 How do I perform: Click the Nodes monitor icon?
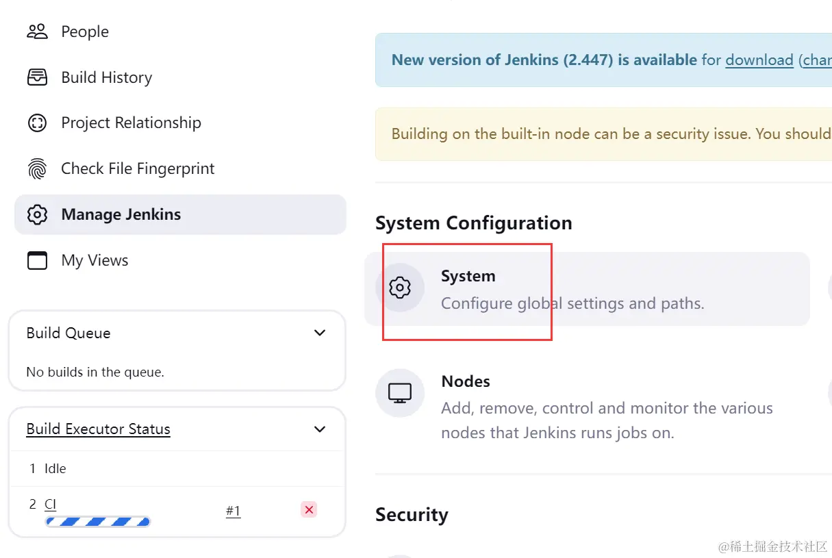tap(400, 393)
